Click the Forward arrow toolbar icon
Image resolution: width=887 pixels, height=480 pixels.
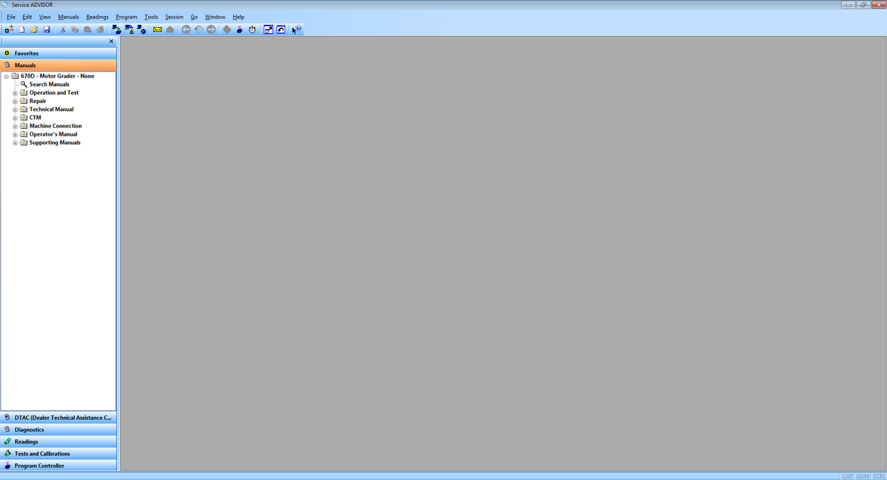tap(211, 30)
